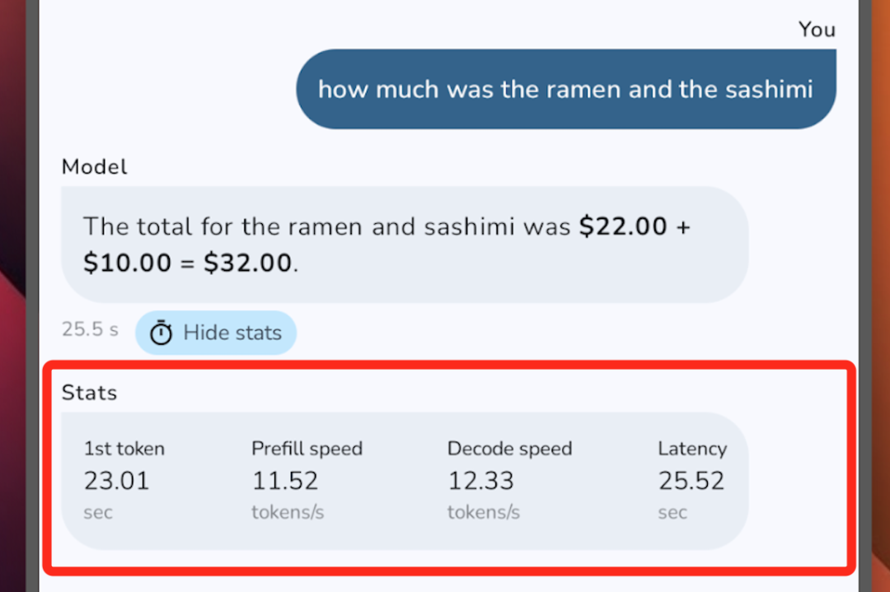Click the Stats section heading
The height and width of the screenshot is (592, 890).
(89, 393)
